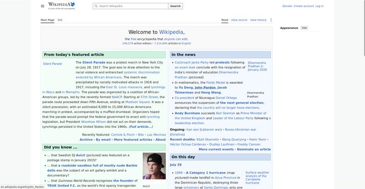Open the TRUK United F.C. link
This screenshot has height=189, width=365.
tap(61, 186)
